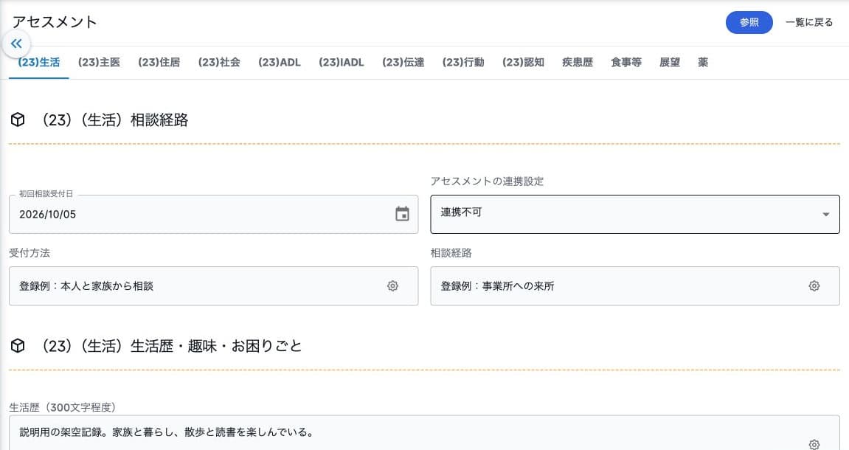849x450 pixels.
Task: Select the (23)社会 tab
Action: (219, 62)
